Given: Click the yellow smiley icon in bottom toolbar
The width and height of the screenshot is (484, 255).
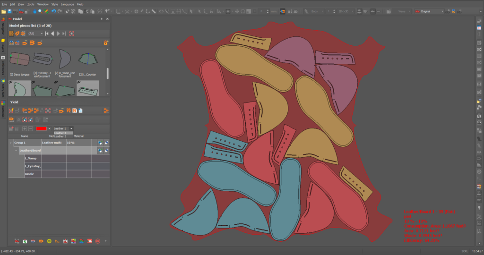Looking at the screenshot, I should 49,241.
